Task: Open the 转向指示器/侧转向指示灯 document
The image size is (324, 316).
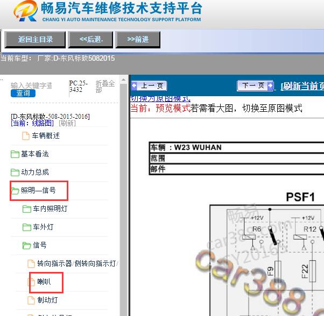Action: (78, 263)
